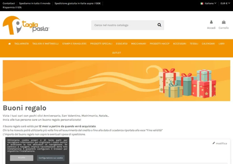The height and width of the screenshot is (164, 233).
Task: Click the line starting Vizia i tuoi cari
Action: tap(56, 116)
